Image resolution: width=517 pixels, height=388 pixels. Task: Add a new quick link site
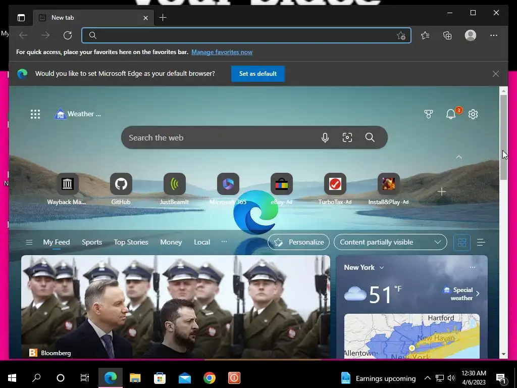442,191
